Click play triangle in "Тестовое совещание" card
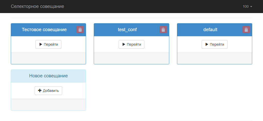The image size is (263, 121). point(41,44)
